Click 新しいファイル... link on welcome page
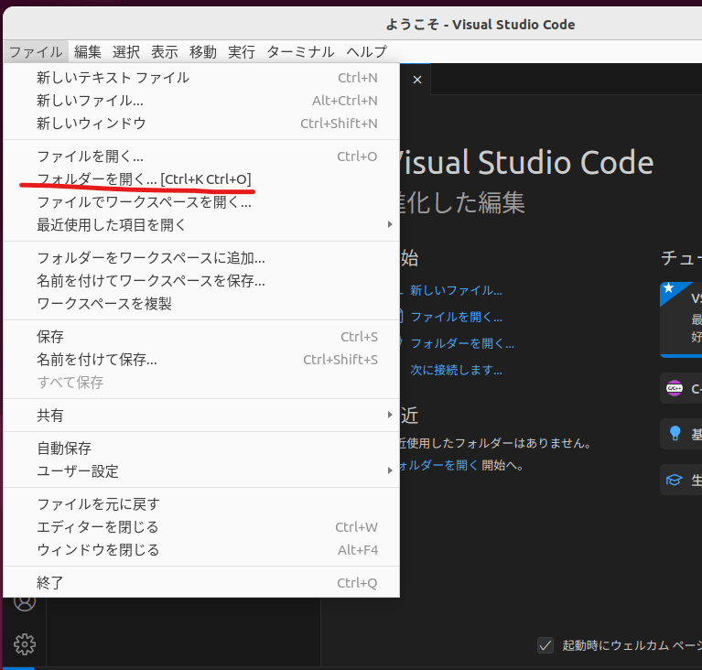 click(456, 291)
